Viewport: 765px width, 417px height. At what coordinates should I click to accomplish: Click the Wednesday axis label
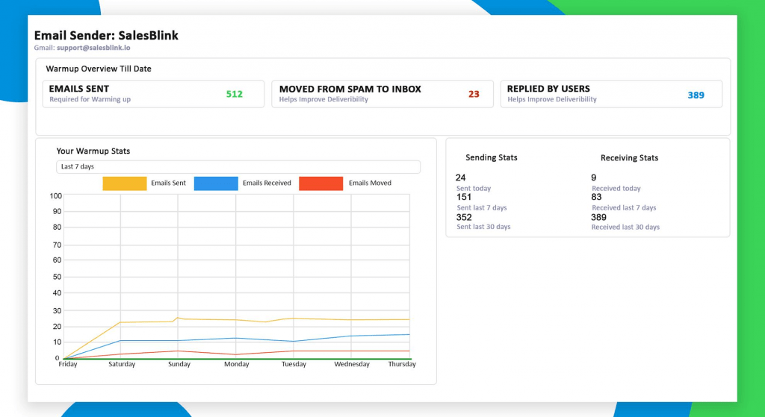click(352, 364)
